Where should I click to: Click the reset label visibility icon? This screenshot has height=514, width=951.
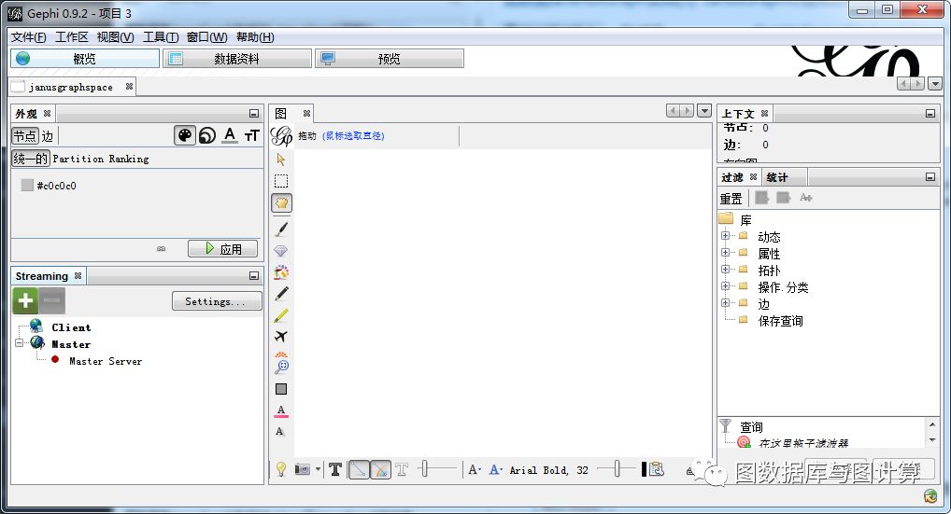(280, 432)
